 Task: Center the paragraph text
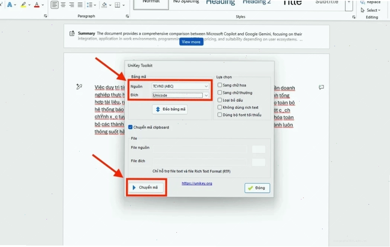[63, 5]
